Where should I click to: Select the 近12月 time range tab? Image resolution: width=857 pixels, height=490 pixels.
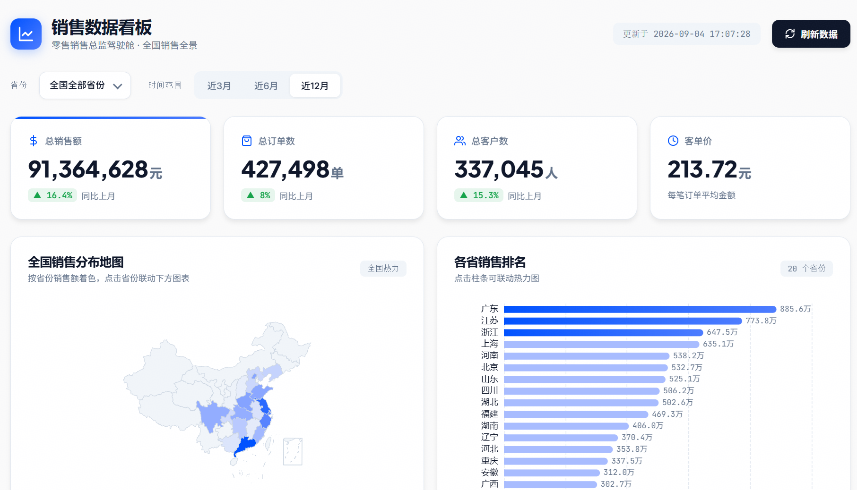click(x=315, y=85)
